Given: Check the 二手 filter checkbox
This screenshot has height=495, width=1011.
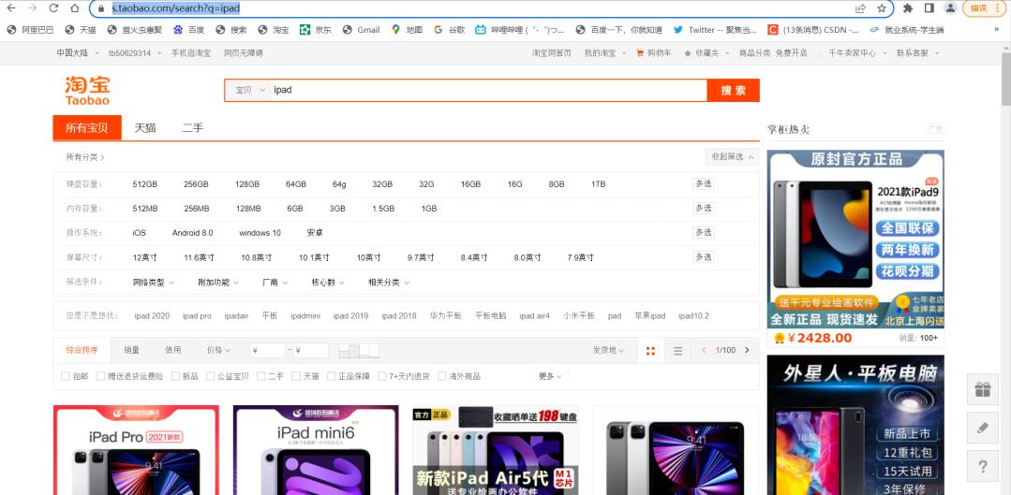Looking at the screenshot, I should (x=261, y=376).
